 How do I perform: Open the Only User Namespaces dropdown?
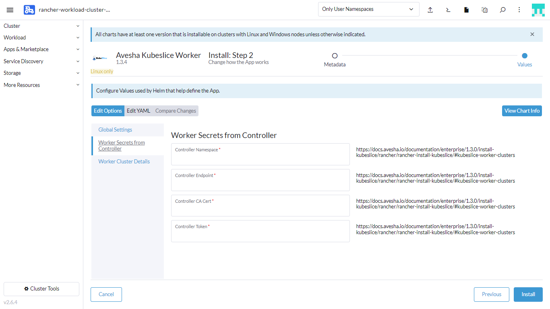[x=368, y=9]
